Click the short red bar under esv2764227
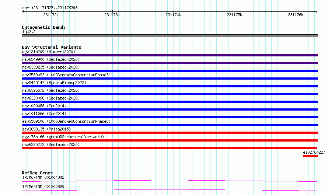Viewport: 328px width, 195px height. pyautogui.click(x=310, y=156)
